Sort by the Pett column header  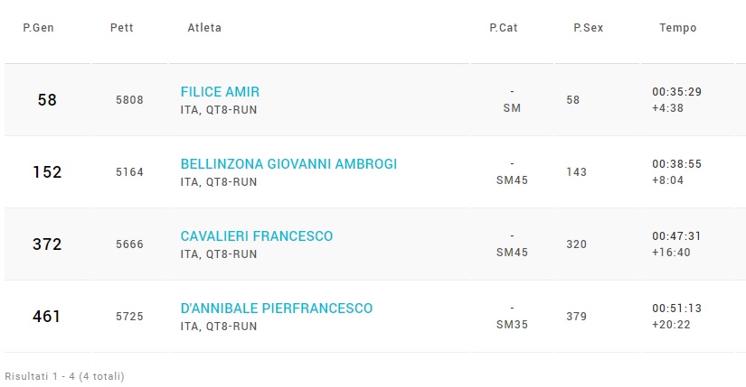(x=122, y=28)
